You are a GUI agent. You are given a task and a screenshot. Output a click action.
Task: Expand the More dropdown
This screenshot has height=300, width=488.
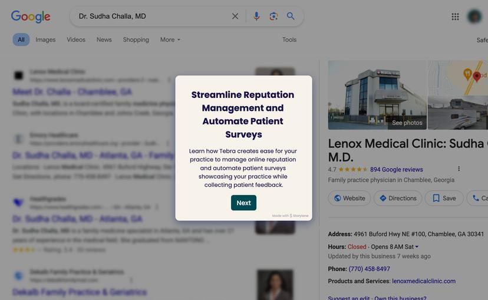170,39
